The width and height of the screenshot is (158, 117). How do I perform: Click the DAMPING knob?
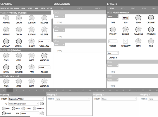138,30
